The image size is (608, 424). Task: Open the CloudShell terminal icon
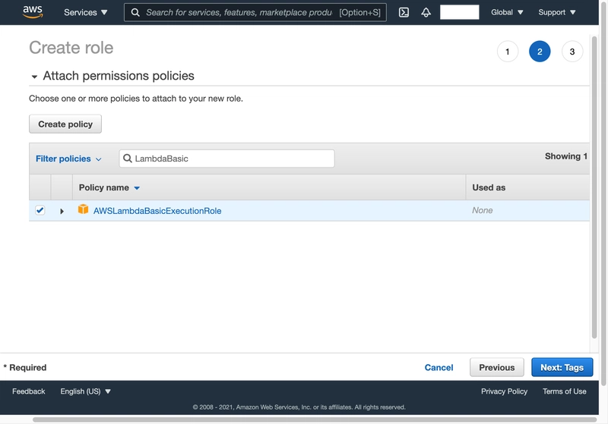(x=404, y=12)
